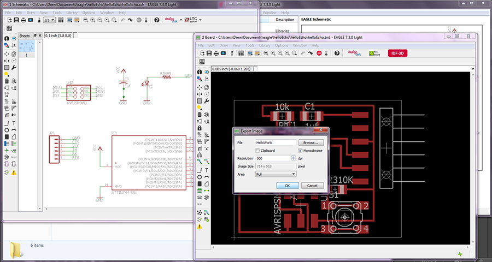Click the Description tab in background window
Screen dimensions: 492x262
tap(285, 20)
